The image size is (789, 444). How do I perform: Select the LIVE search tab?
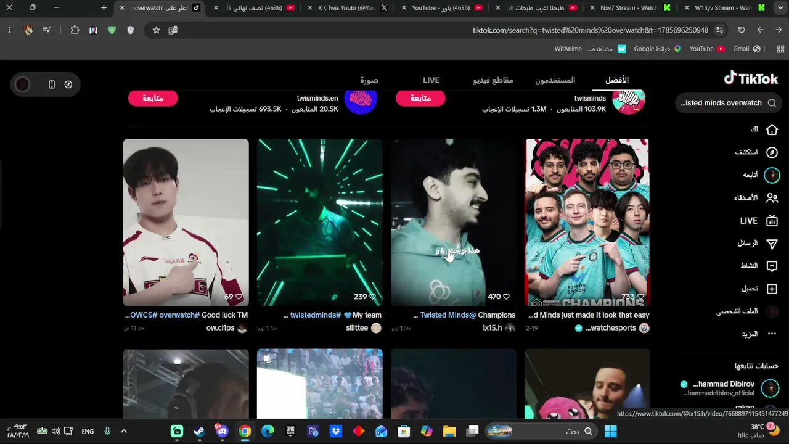tap(431, 80)
